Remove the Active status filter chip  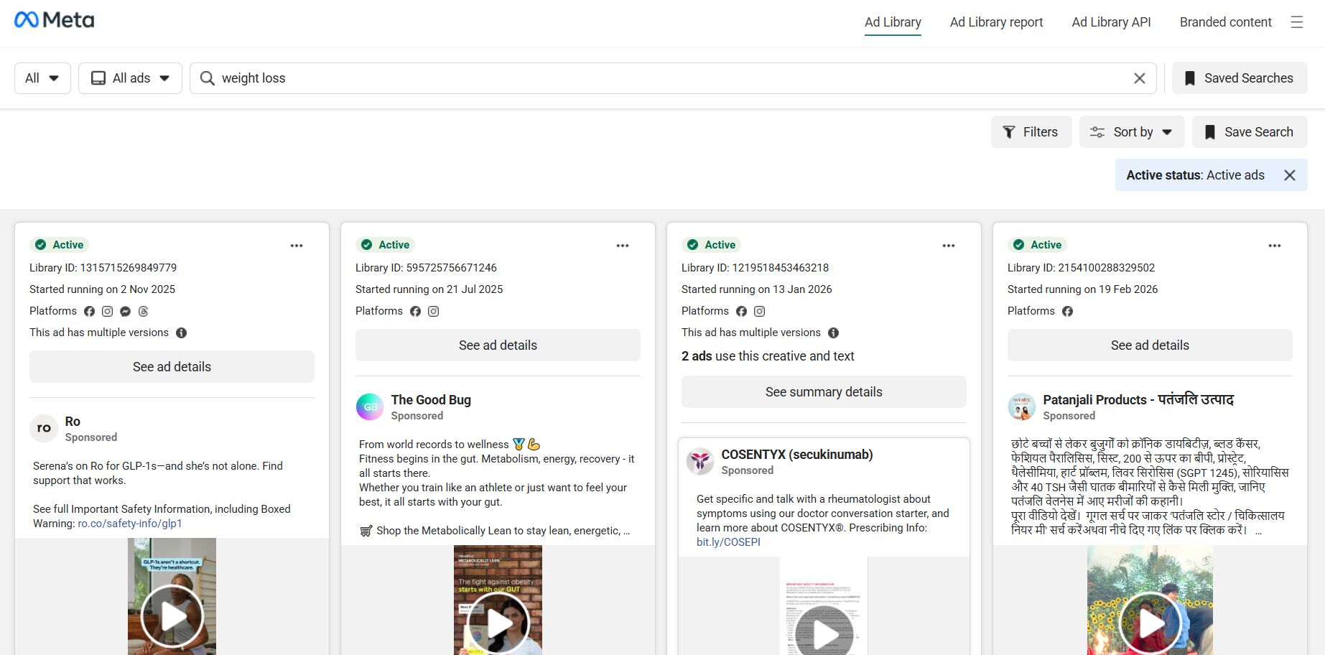click(x=1290, y=175)
